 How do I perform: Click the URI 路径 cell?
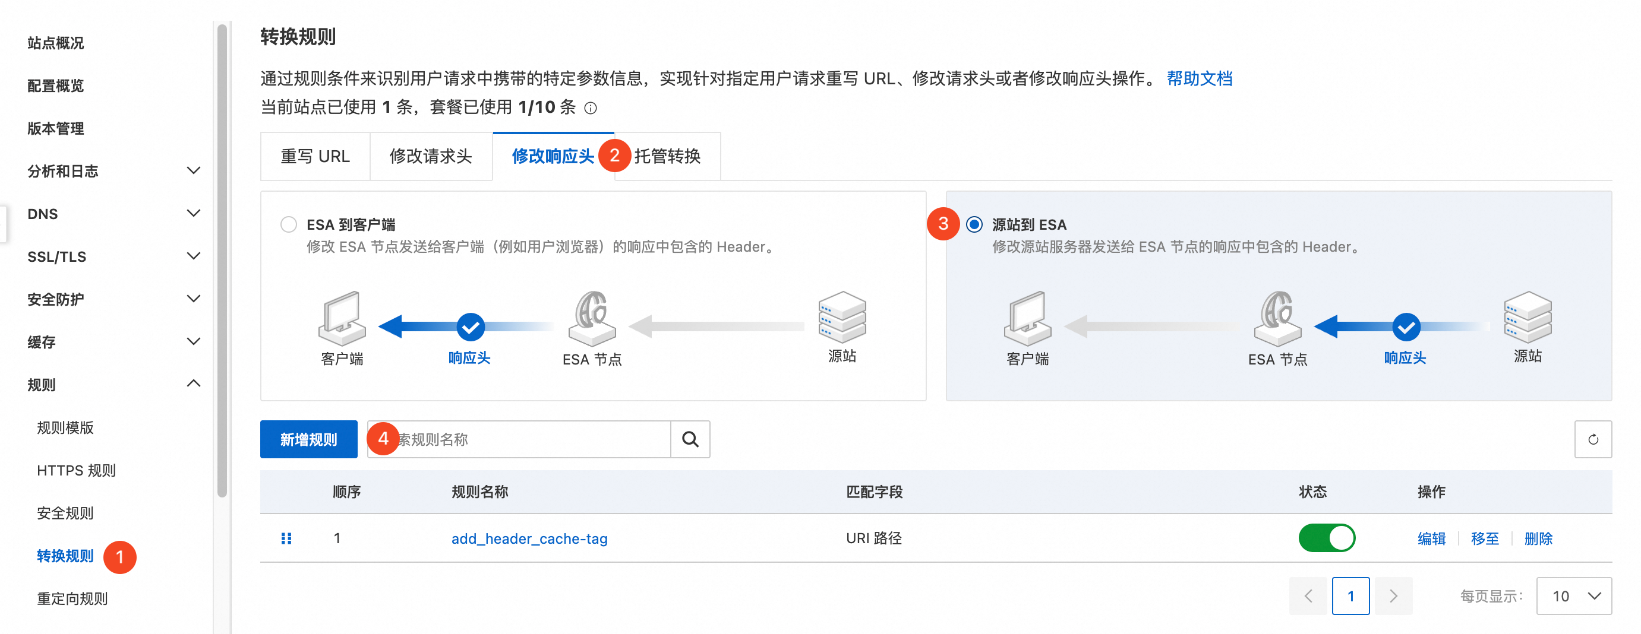[874, 538]
